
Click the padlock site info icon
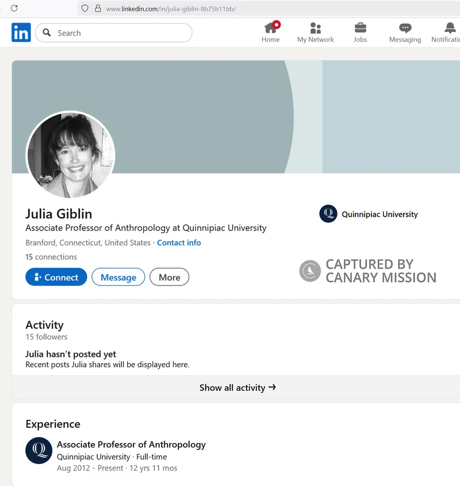pyautogui.click(x=98, y=9)
